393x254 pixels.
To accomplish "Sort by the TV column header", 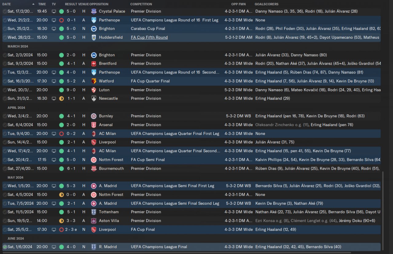I will click(x=54, y=4).
